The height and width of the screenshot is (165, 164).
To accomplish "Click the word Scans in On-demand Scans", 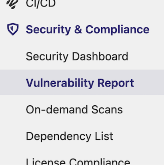I will [x=107, y=109].
